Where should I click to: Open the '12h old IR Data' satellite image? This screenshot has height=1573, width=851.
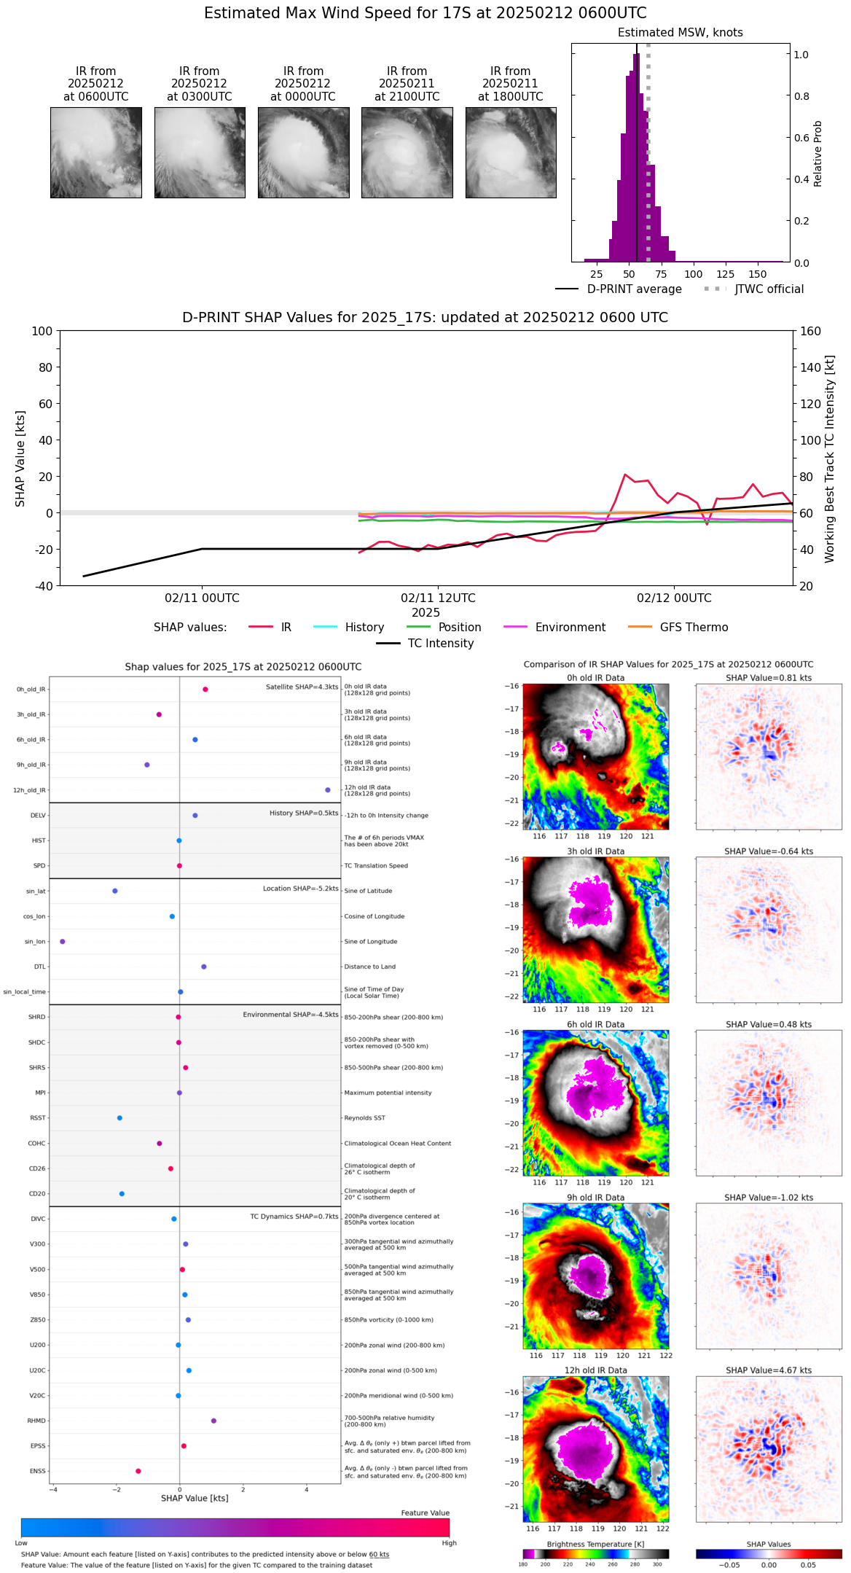tap(596, 1449)
